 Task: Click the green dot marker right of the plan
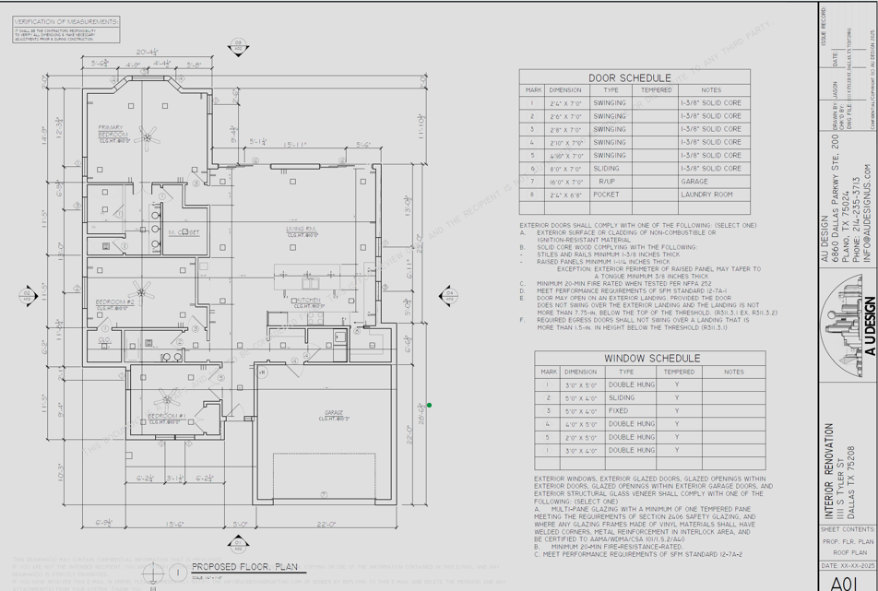tap(430, 405)
